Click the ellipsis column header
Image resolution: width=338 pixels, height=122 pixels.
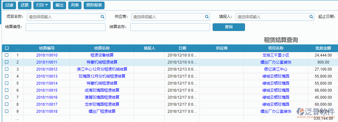(17, 48)
